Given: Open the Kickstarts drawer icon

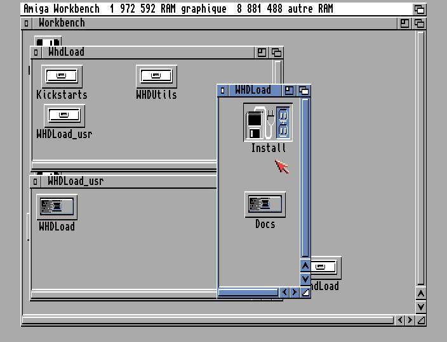Looking at the screenshot, I should point(62,76).
